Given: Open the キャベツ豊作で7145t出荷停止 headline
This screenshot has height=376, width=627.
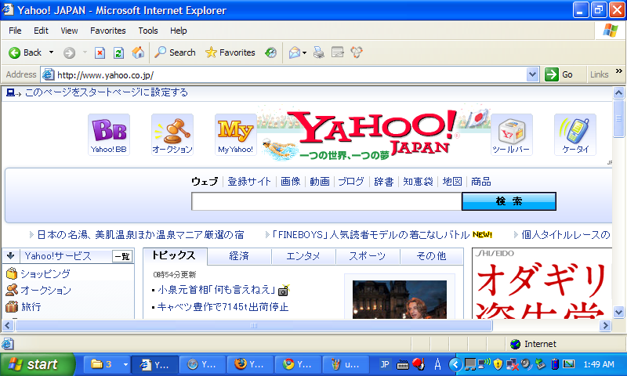Looking at the screenshot, I should (x=223, y=307).
